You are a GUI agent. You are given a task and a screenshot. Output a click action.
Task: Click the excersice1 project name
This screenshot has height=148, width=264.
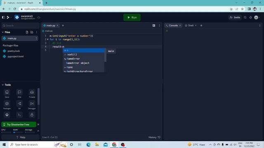pos(27,16)
